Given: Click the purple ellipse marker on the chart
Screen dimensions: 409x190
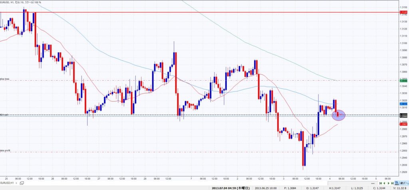Looking at the screenshot, I should tap(338, 115).
